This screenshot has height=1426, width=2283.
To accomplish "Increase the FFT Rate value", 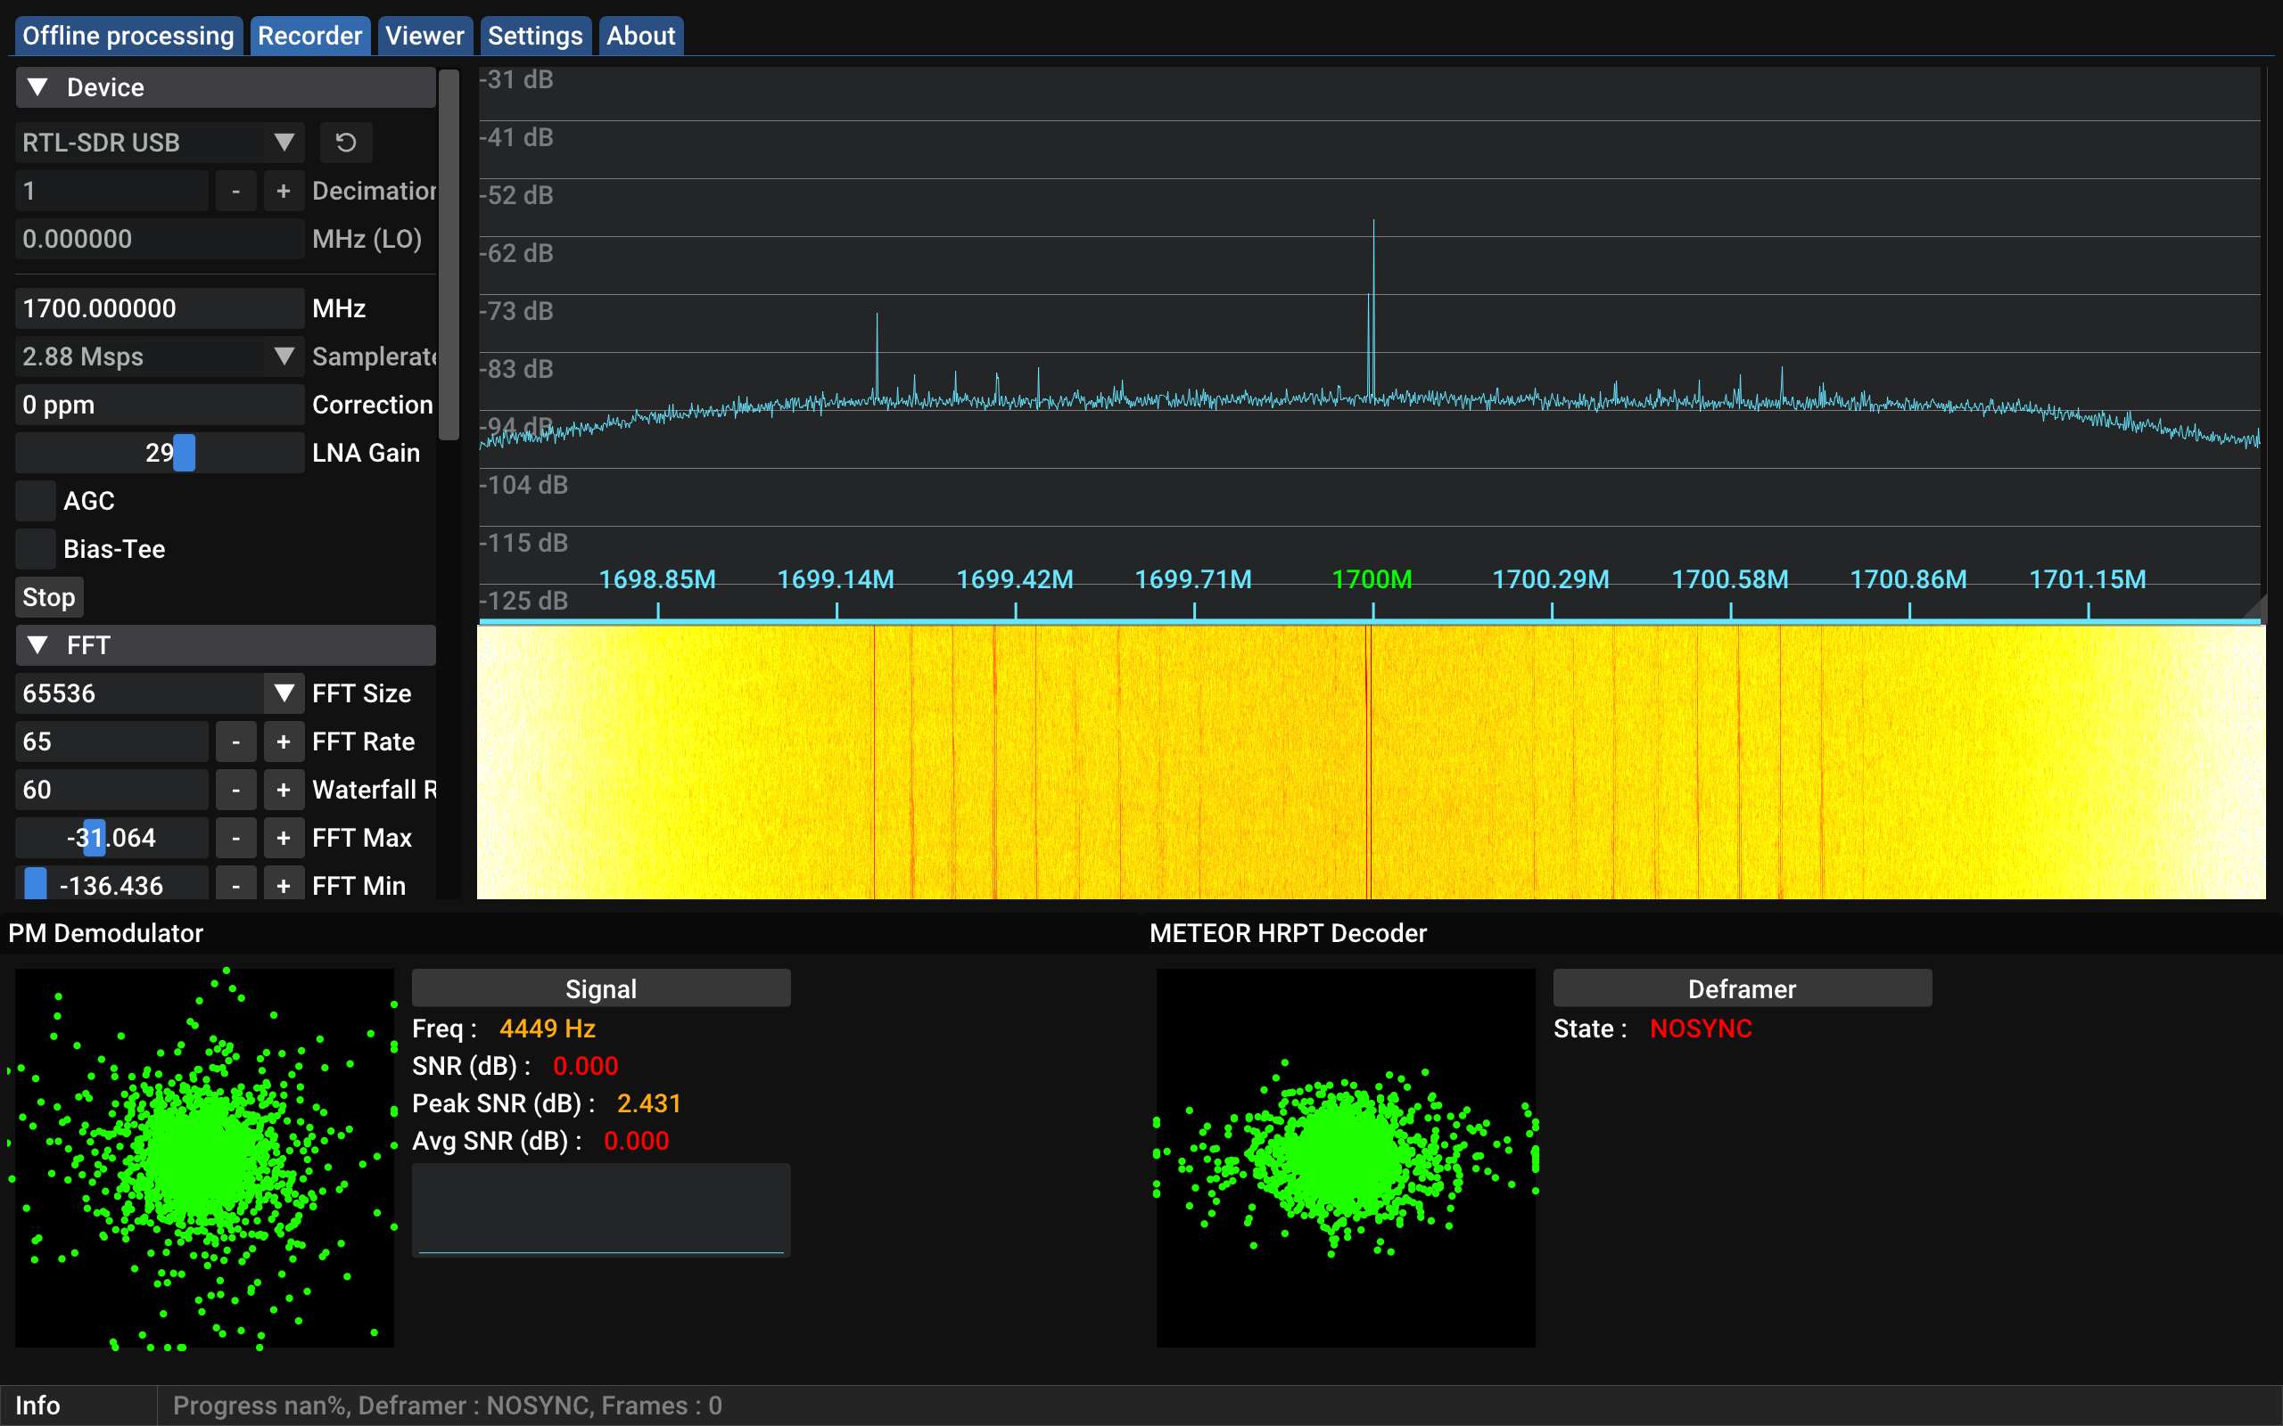I will [x=282, y=742].
